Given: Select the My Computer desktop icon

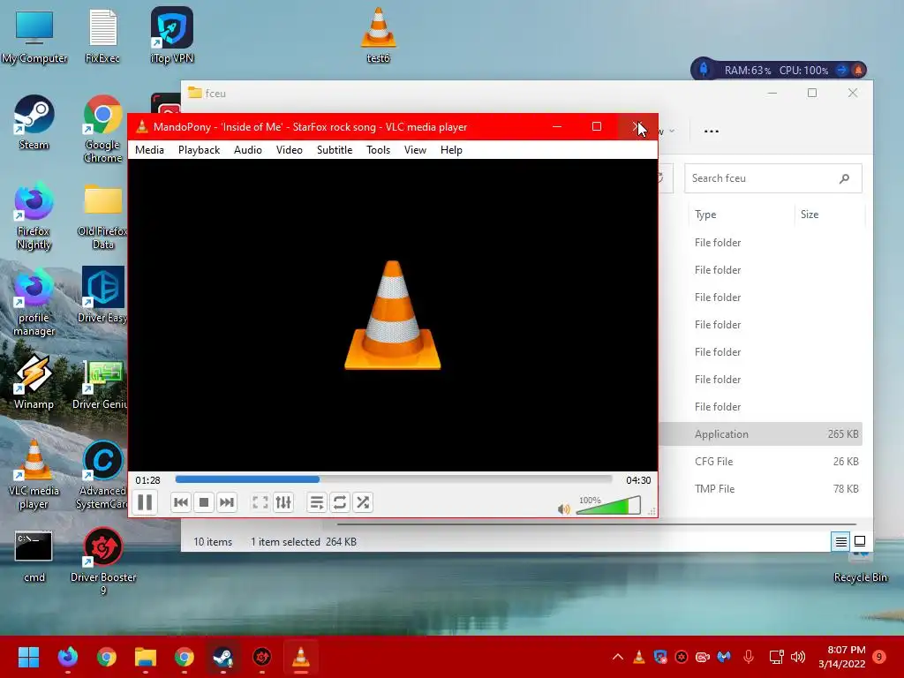Looking at the screenshot, I should 34,35.
